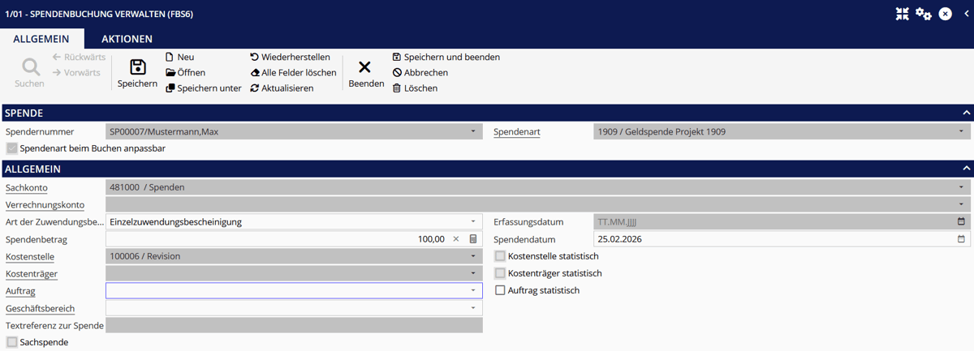Screen dimensions: 974x351
Task: Click into the Auftrag input field
Action: click(x=284, y=290)
